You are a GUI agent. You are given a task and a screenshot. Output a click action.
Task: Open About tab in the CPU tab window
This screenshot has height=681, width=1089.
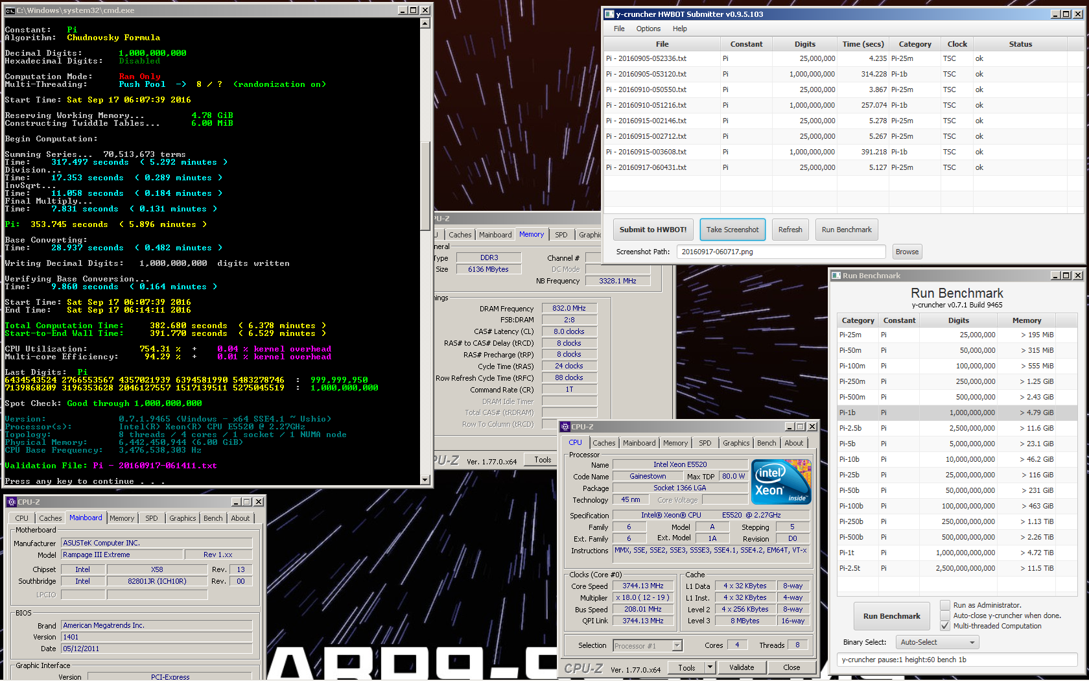(793, 443)
